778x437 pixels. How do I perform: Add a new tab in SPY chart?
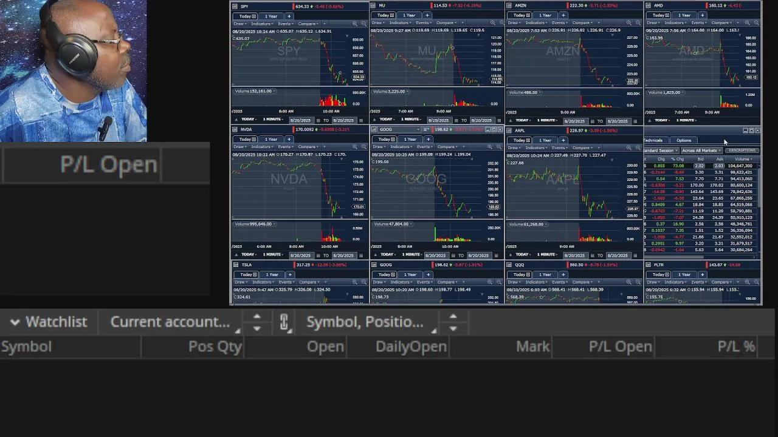(x=289, y=16)
